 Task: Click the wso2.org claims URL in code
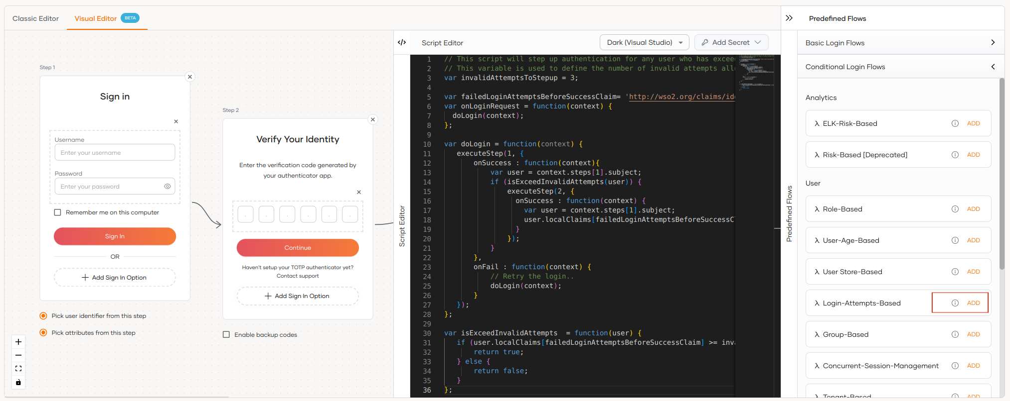(681, 97)
